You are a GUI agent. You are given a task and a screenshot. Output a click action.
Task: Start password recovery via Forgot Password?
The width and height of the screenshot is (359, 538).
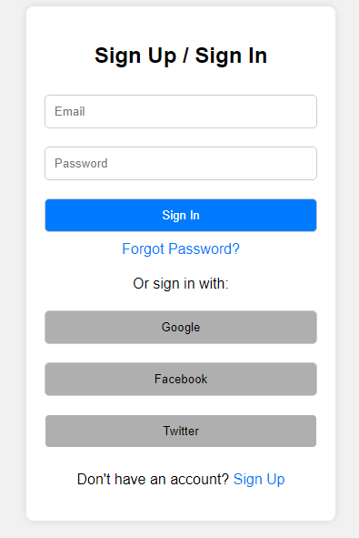pos(181,249)
